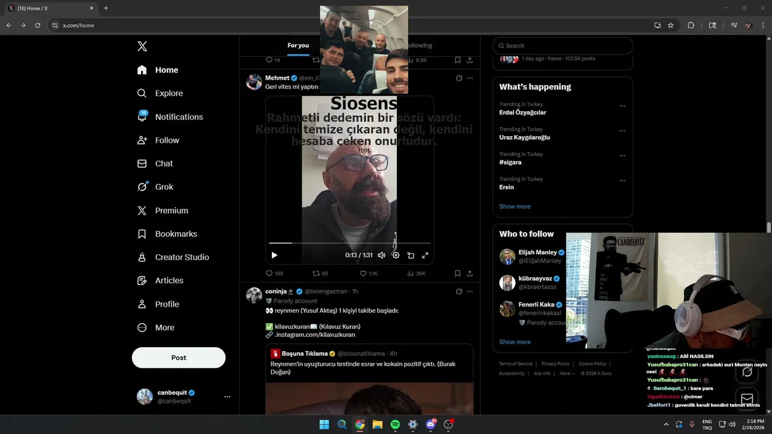Open Chat from sidebar
Screen dimensions: 772x434
[155, 163]
